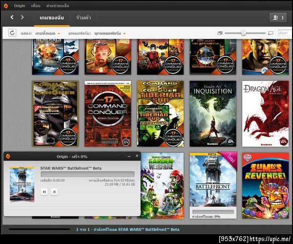Click the 514.92 KB/sec speed text
Screen dimensions: 293x244
click(x=112, y=180)
